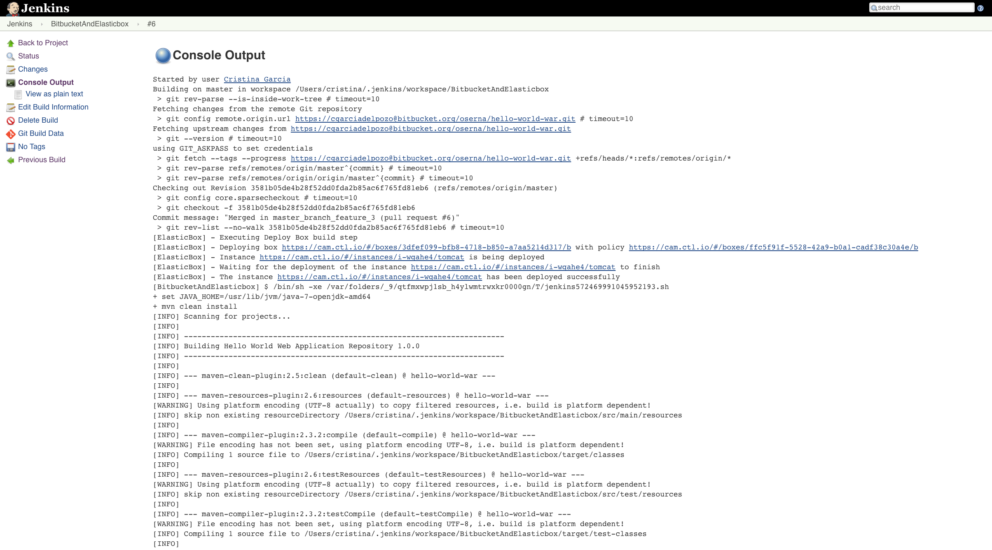Click '[INFO] Scanning for projects...' line
The height and width of the screenshot is (550, 992).
click(x=221, y=316)
